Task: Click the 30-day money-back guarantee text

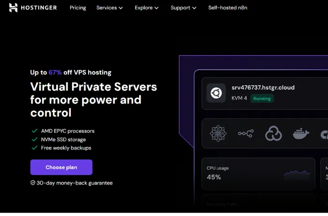Action: (x=75, y=183)
